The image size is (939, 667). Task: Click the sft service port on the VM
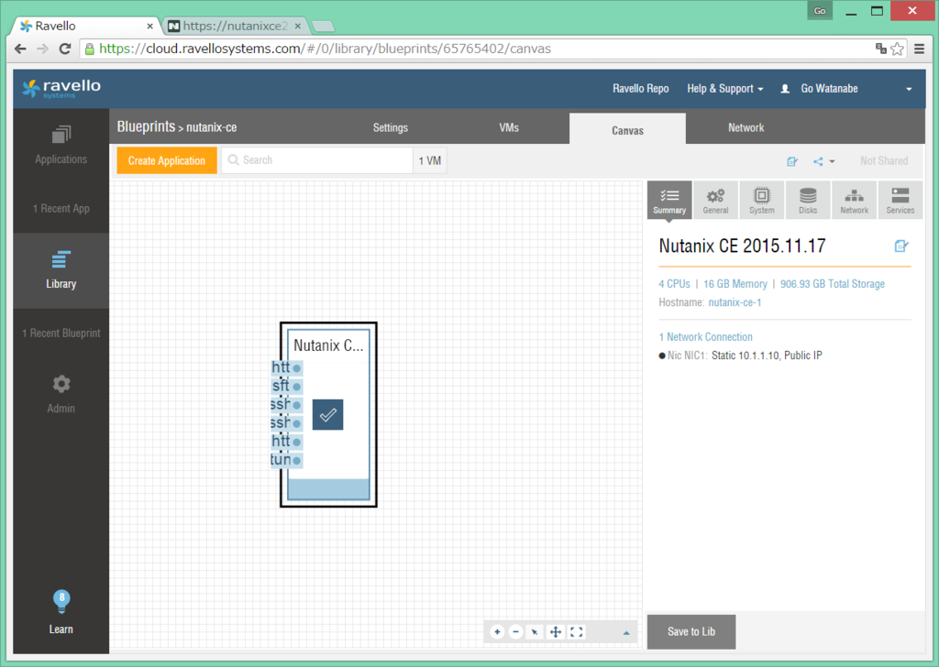287,386
